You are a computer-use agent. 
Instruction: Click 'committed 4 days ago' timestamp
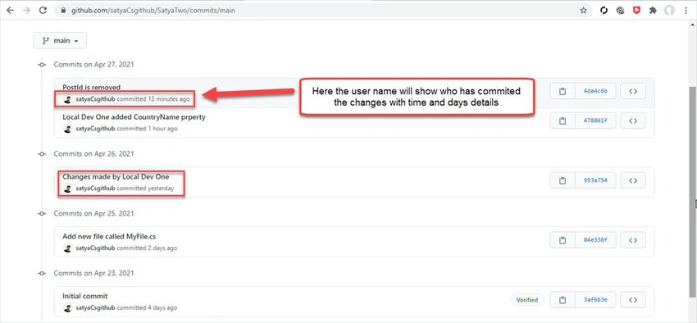[x=147, y=307]
